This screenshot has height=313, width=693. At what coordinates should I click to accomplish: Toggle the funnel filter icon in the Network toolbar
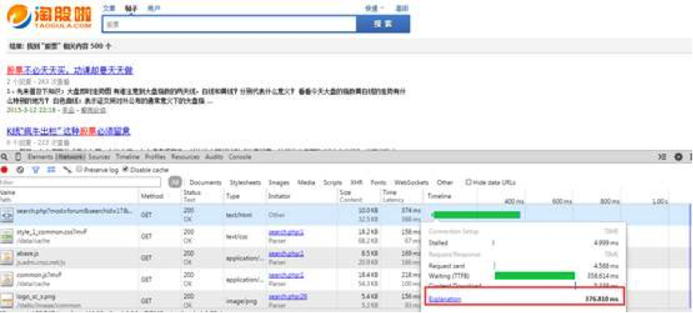point(36,169)
